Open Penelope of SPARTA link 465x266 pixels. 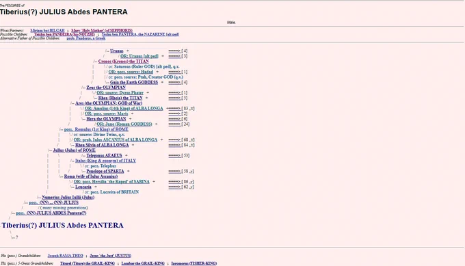[x=105, y=171]
